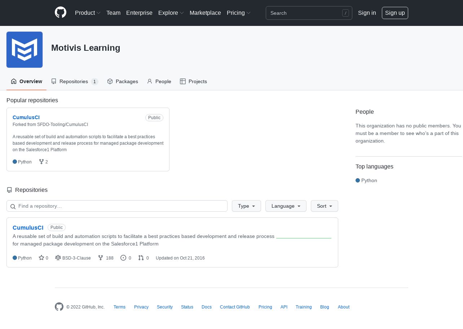
Task: Click the Public badge in popular card
Action: (154, 118)
